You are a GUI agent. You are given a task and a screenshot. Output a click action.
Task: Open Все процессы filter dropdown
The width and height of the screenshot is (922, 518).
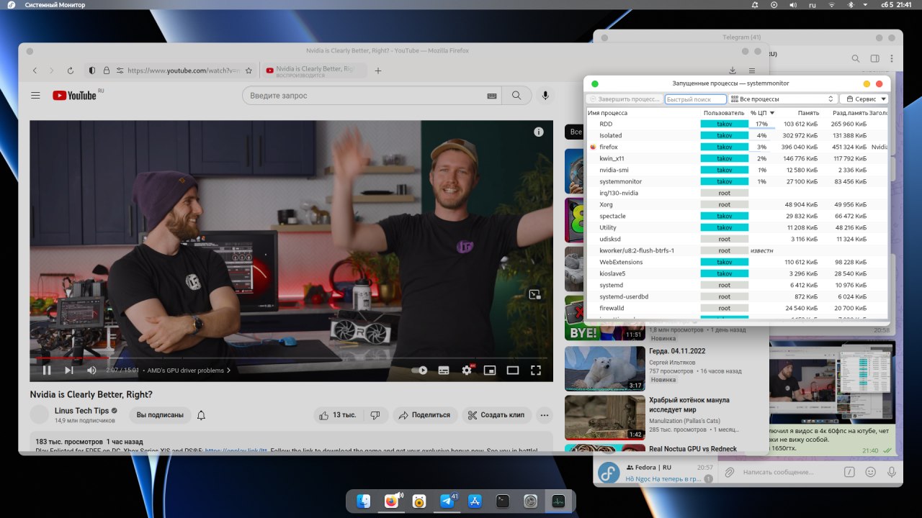tap(782, 99)
